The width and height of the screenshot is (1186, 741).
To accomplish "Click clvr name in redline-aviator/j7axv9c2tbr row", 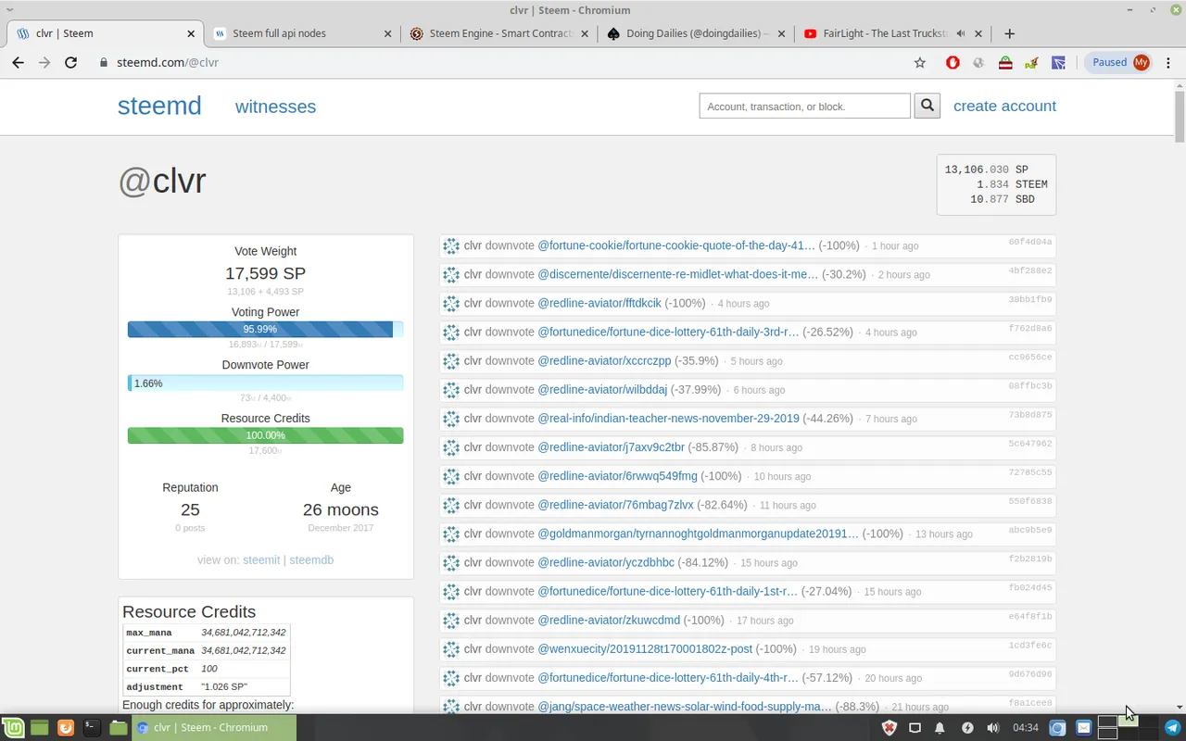I will pos(473,446).
